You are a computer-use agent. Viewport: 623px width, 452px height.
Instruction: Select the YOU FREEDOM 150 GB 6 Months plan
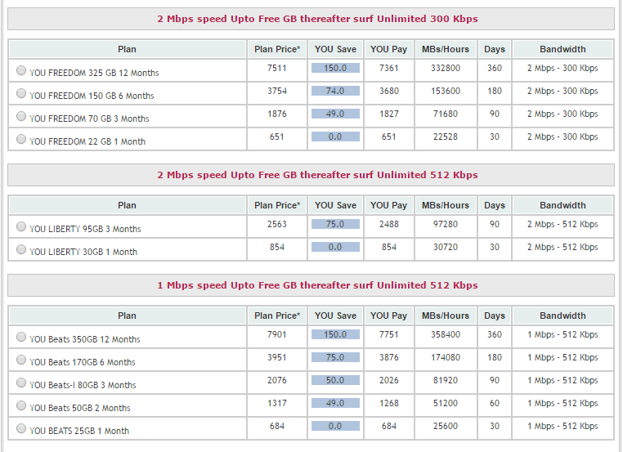click(21, 93)
